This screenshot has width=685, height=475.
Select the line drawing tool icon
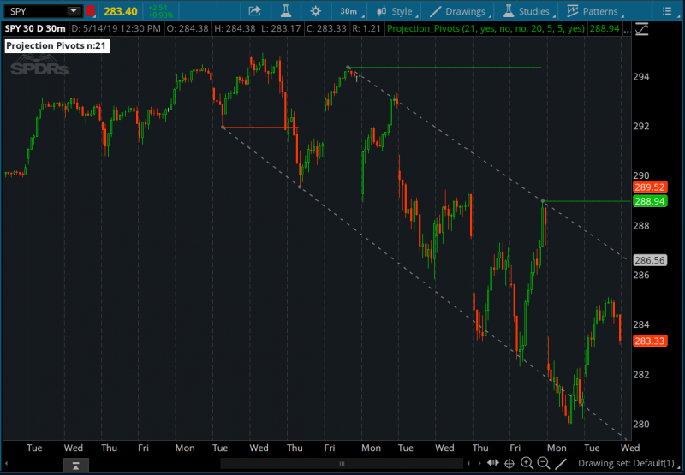(561, 463)
